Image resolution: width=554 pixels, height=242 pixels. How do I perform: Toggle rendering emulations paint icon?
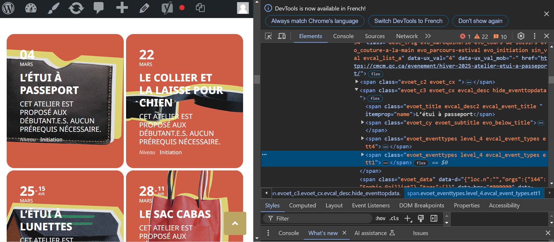pos(421,218)
